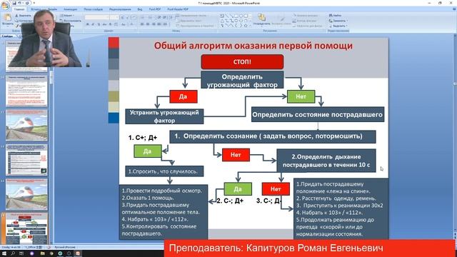Click the slide title 'Общий алгоритм оказания первой помощи'

coord(253,46)
